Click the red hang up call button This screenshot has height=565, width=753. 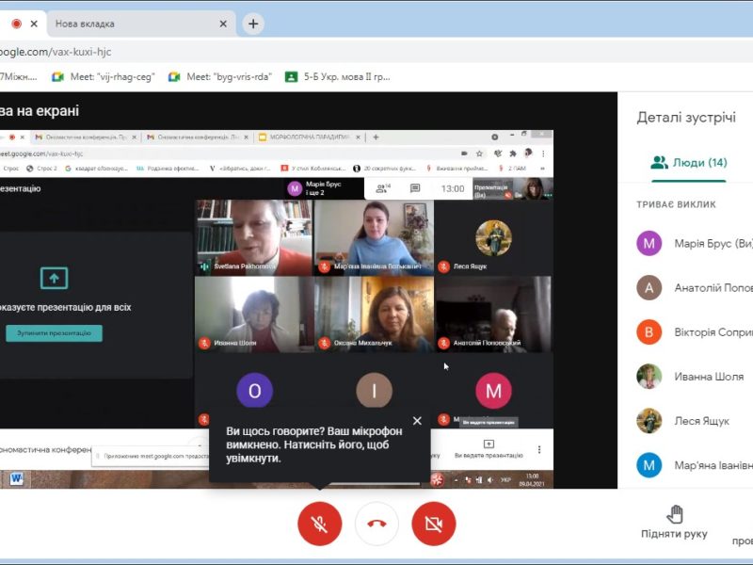point(376,524)
